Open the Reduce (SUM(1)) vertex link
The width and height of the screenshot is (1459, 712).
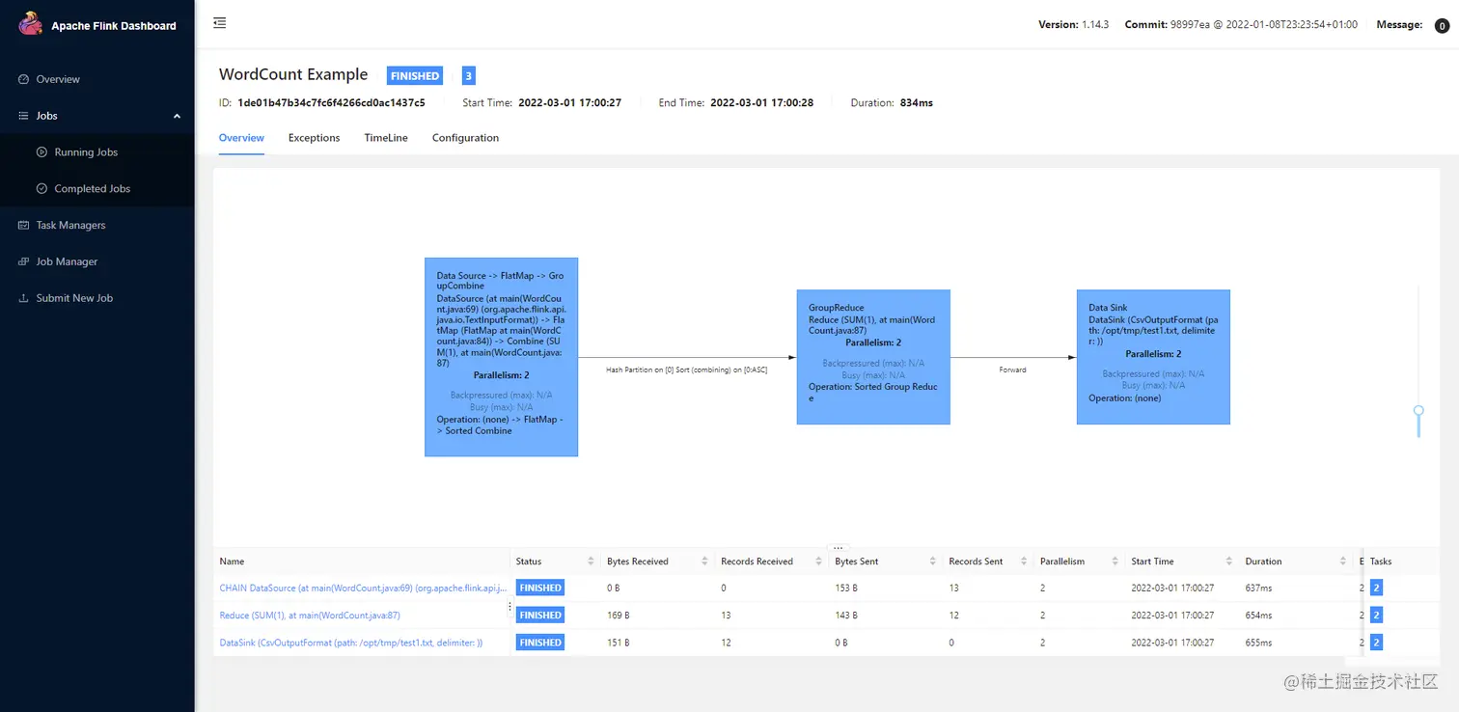click(x=310, y=615)
